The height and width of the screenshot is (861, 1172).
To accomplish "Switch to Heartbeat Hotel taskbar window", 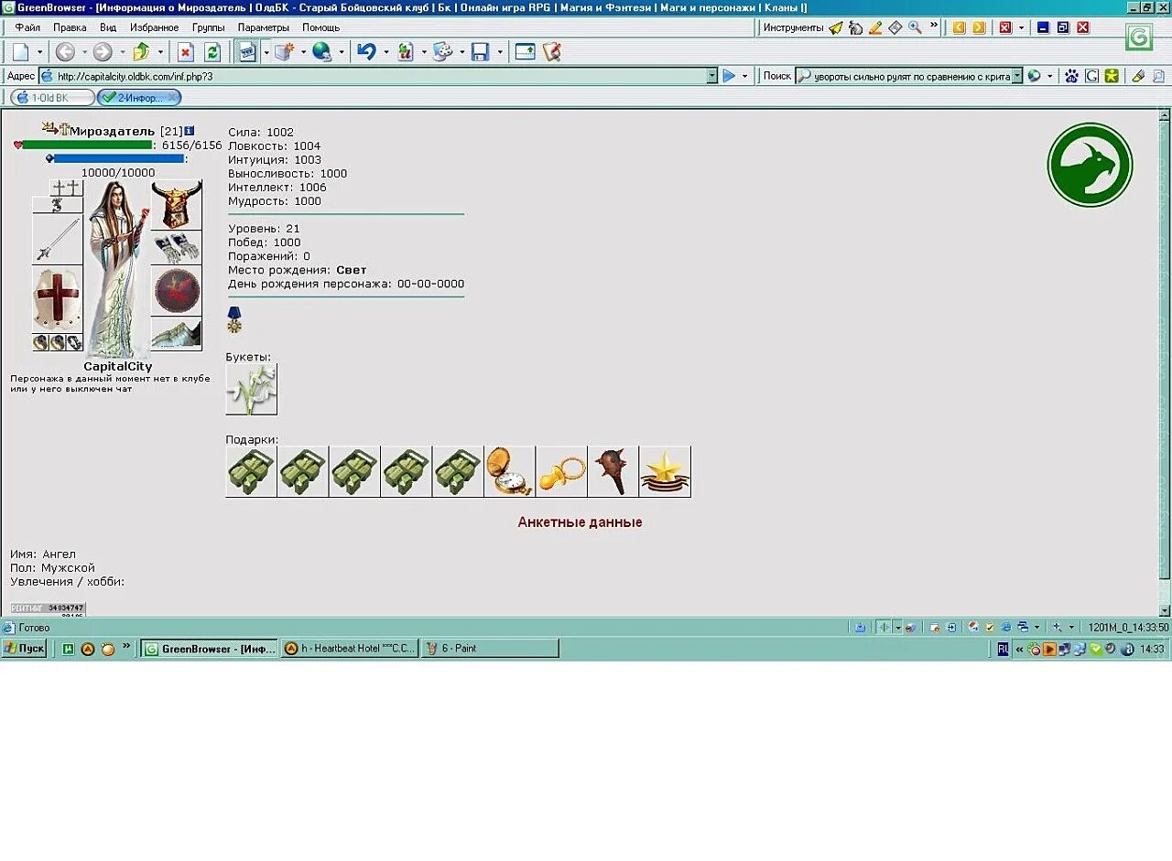I will [349, 649].
